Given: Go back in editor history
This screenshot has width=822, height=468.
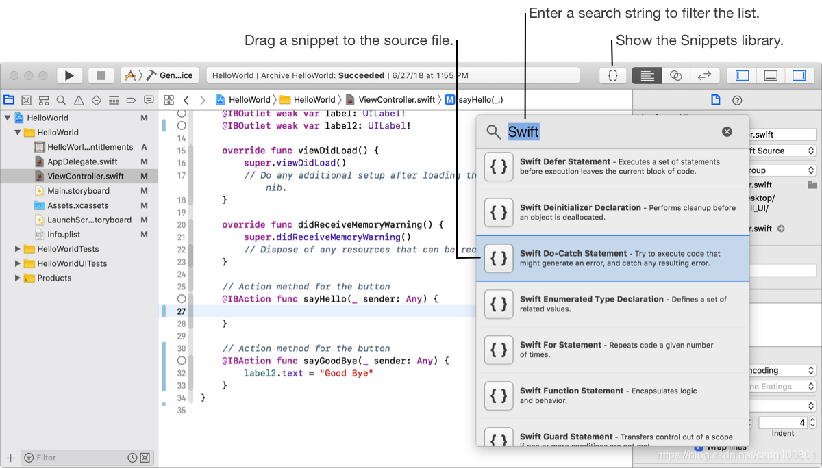Looking at the screenshot, I should click(186, 100).
